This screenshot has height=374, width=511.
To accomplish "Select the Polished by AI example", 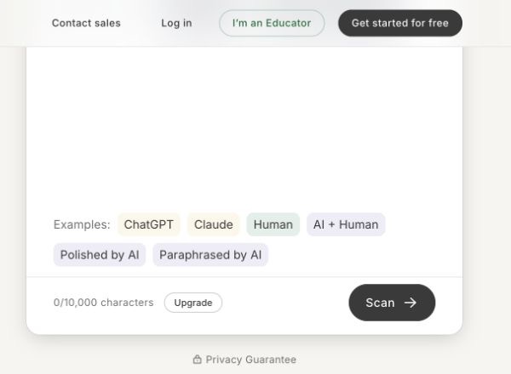I will click(x=100, y=255).
